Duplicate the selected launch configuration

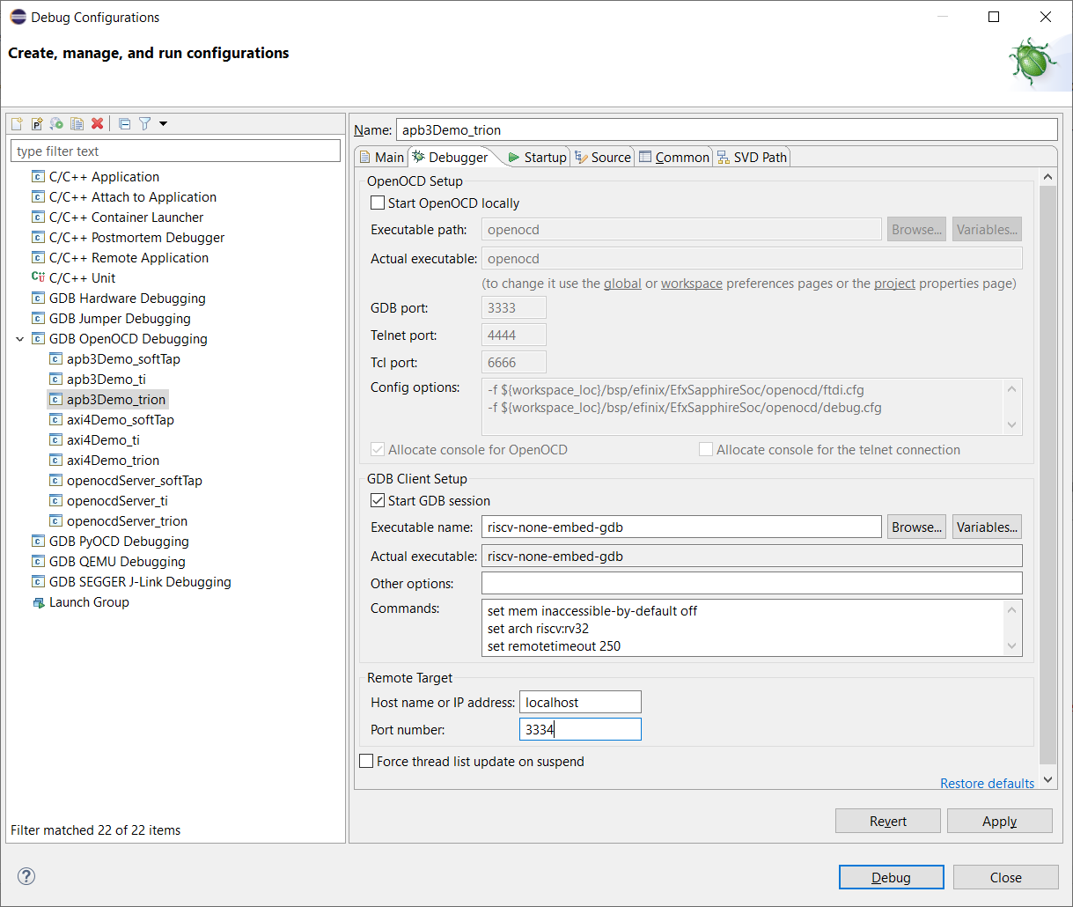pyautogui.click(x=77, y=124)
